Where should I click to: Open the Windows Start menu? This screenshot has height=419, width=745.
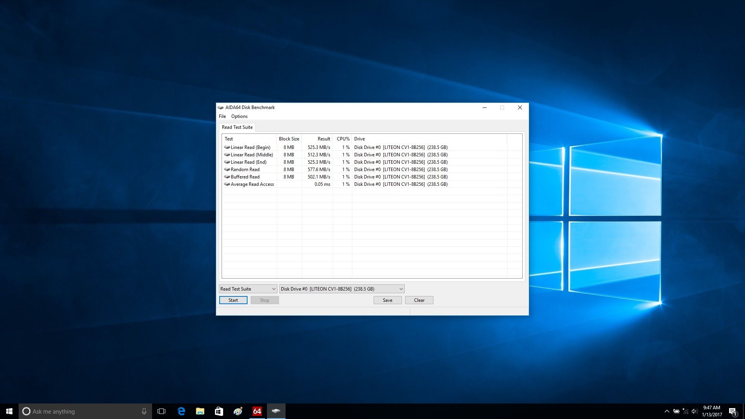[x=9, y=411]
